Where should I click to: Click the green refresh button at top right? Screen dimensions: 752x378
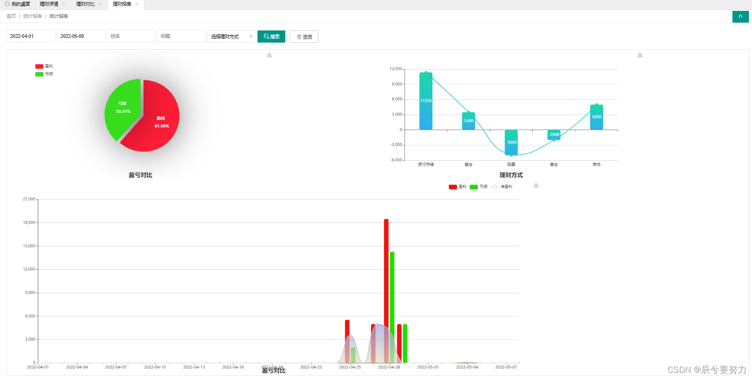coord(740,17)
